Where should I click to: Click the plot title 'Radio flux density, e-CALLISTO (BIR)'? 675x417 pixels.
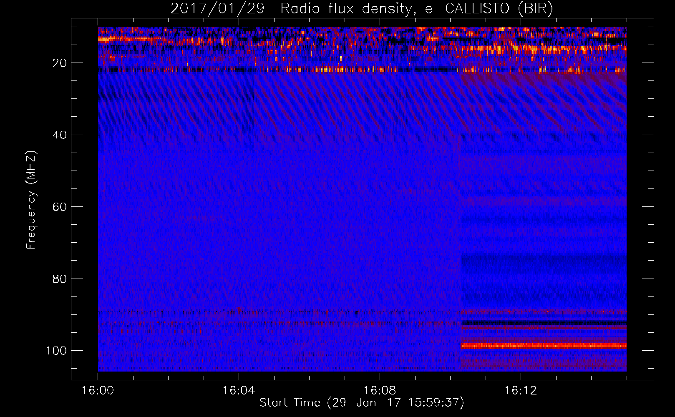(x=416, y=9)
